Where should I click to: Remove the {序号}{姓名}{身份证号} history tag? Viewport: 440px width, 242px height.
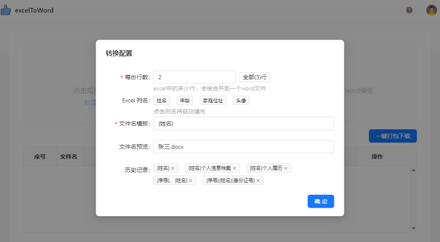tap(258, 181)
